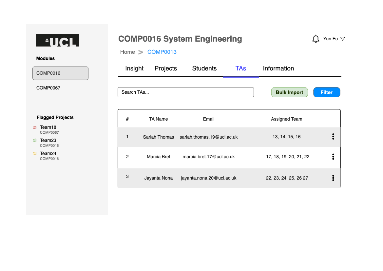Click the breadcrumb chevron after Home
Screen dimensions: 383x271
(141, 52)
